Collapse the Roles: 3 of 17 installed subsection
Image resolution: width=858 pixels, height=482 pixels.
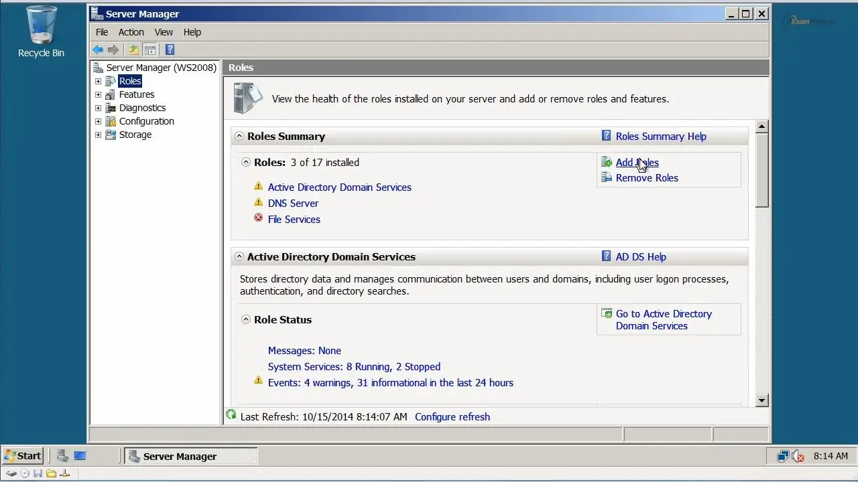click(x=246, y=162)
